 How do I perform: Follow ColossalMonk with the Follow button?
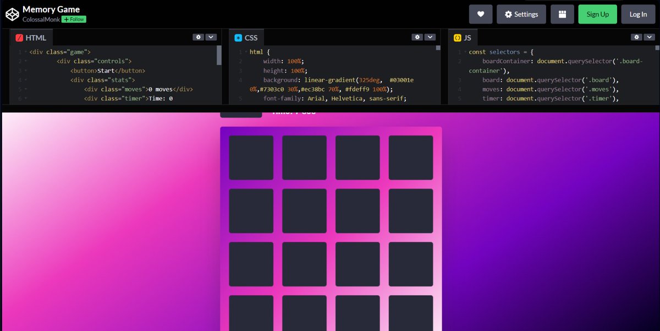pos(74,19)
